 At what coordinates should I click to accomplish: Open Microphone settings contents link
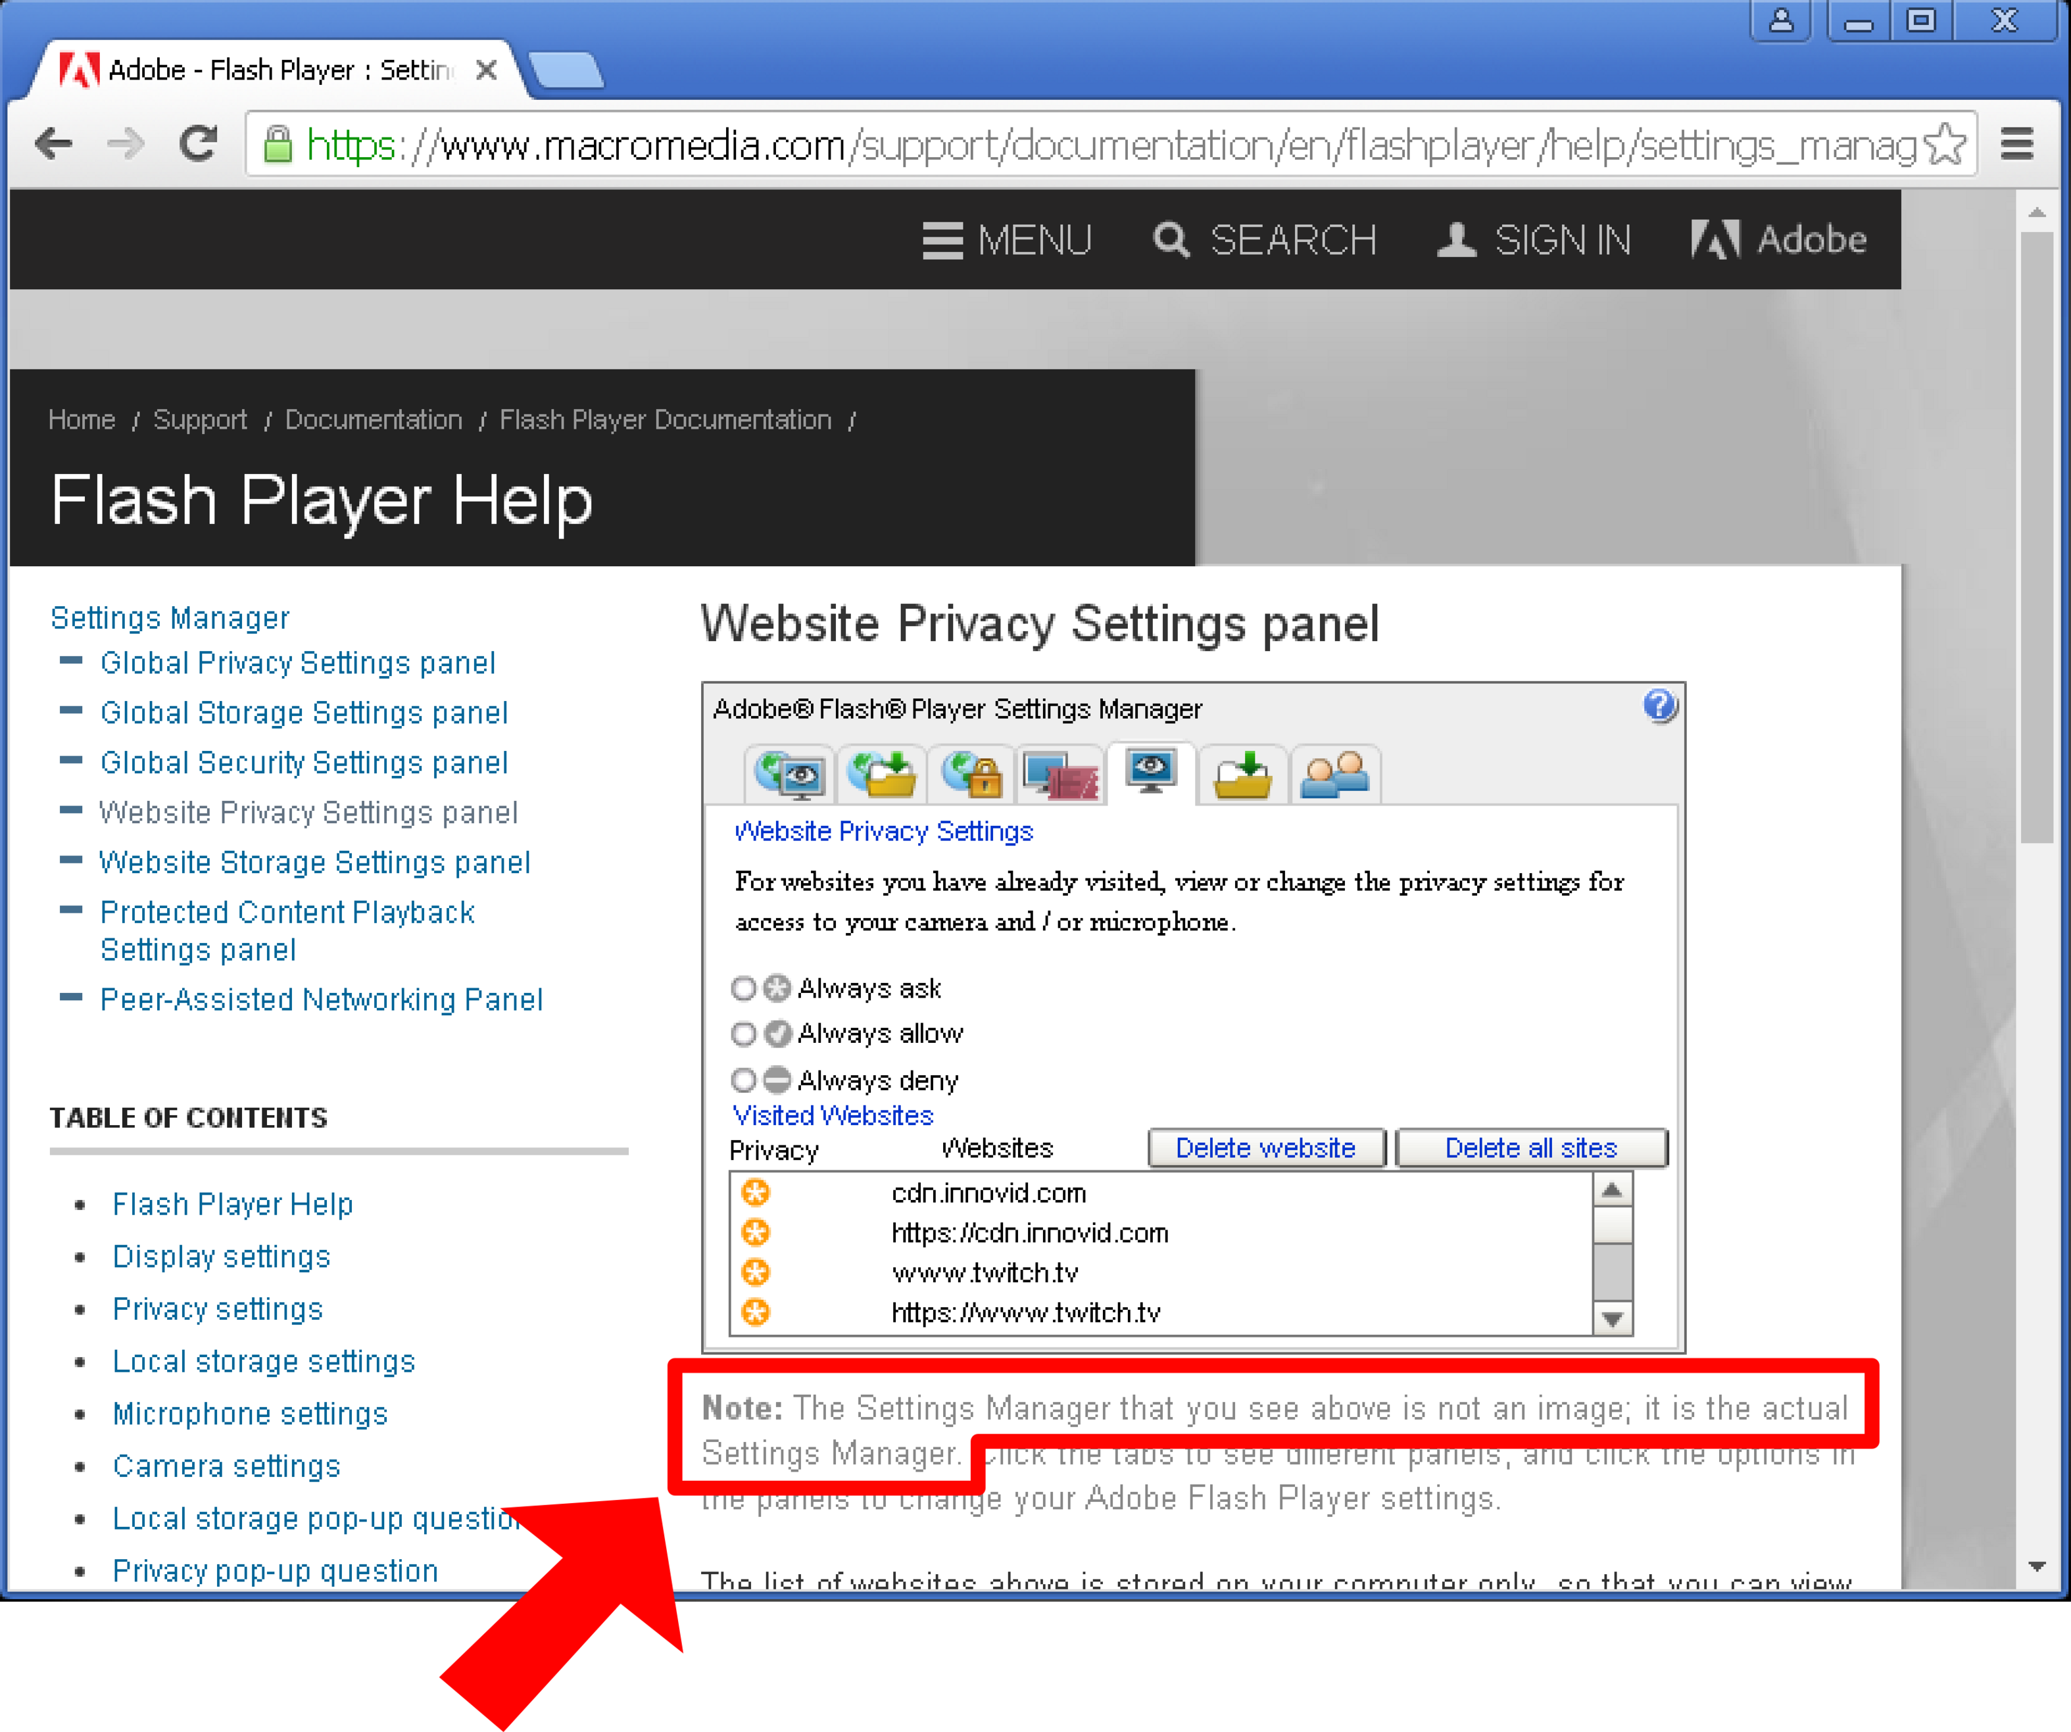[x=249, y=1414]
